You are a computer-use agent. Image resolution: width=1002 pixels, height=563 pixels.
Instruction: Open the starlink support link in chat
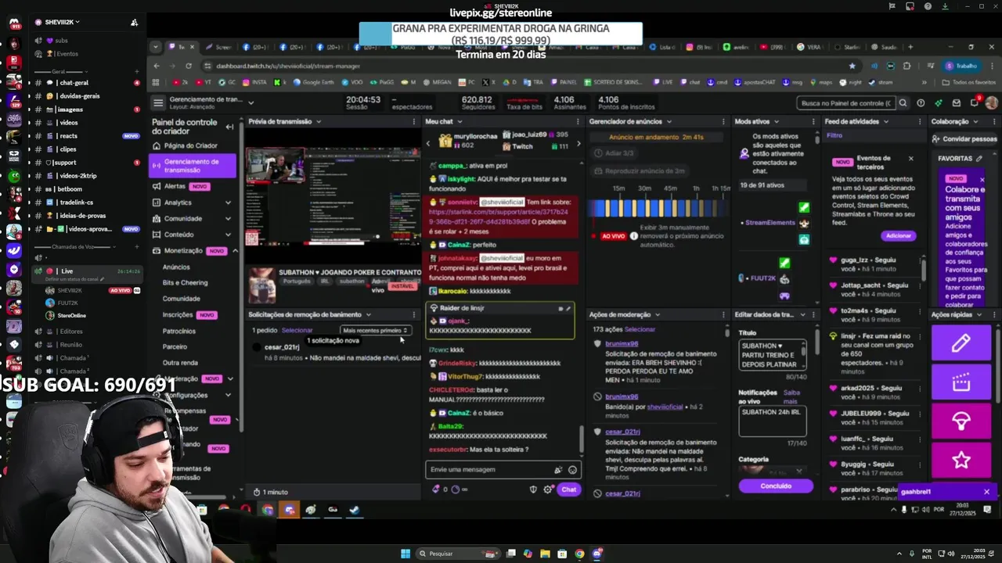pos(496,217)
